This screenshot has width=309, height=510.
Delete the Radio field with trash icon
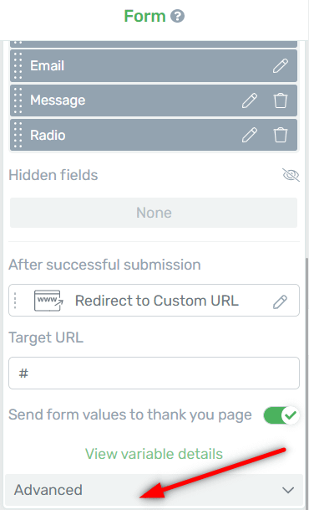(x=280, y=135)
